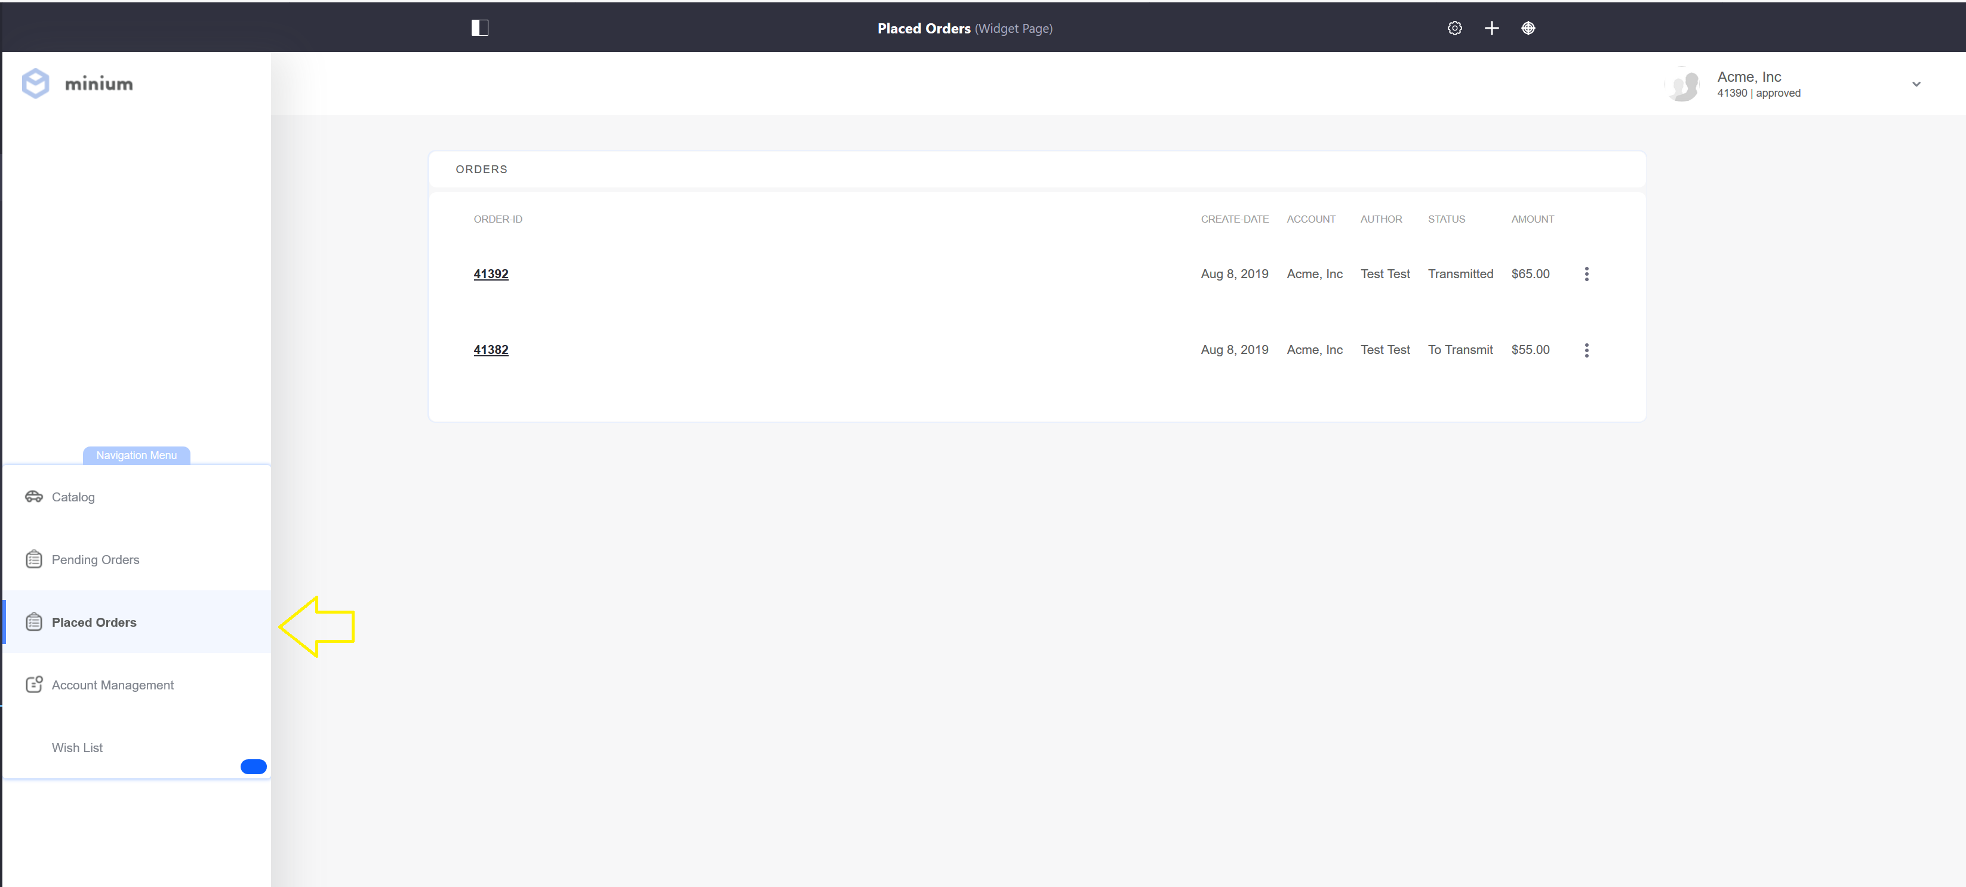Open order 41382 context menu
The height and width of the screenshot is (887, 1966).
point(1586,350)
